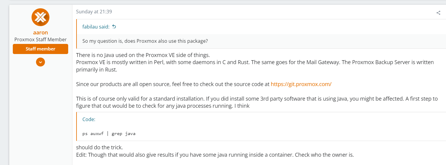Screen dimensions: 446x165
Task: Click the 'Since our products are all open source' text
Action: point(173,84)
